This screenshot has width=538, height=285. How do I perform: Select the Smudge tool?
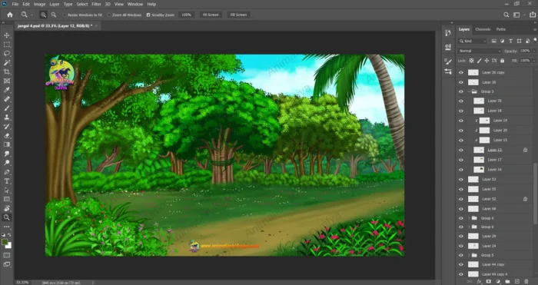pyautogui.click(x=6, y=154)
